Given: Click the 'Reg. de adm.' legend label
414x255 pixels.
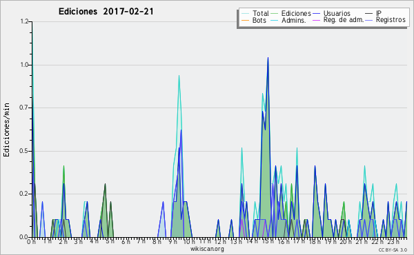Looking at the screenshot, I should [344, 20].
